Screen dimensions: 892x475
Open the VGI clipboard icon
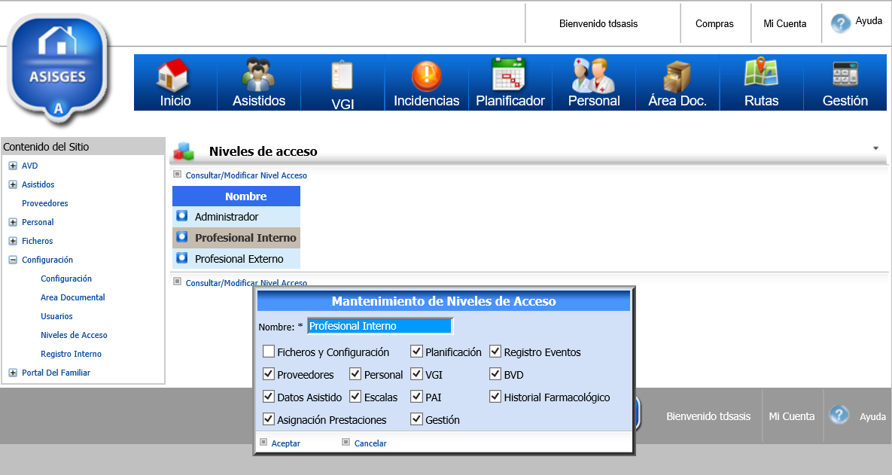pyautogui.click(x=342, y=75)
